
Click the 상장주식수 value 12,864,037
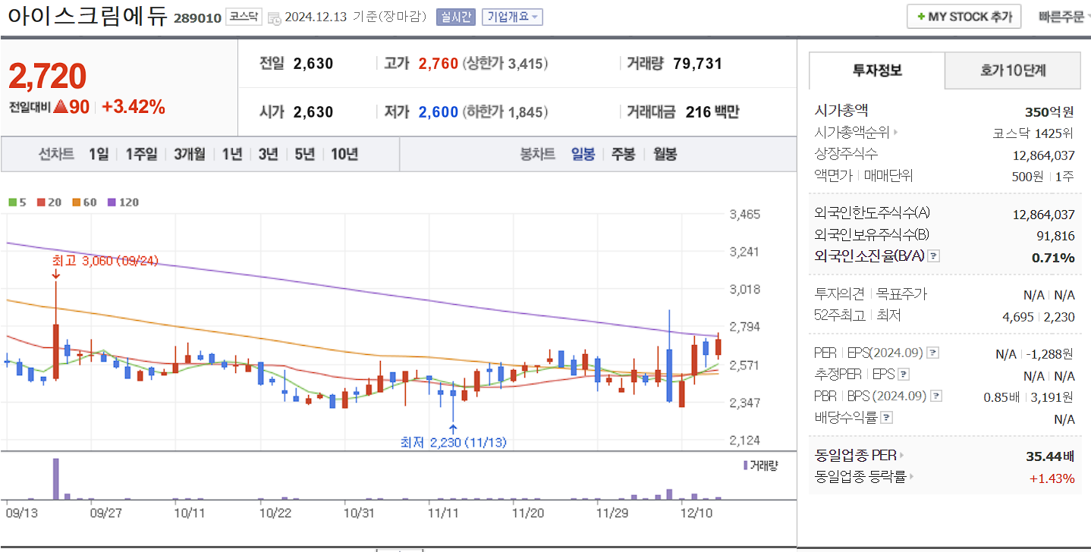[x=1044, y=155]
